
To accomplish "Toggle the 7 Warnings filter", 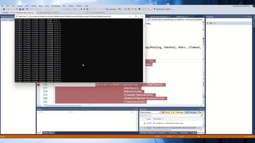I will click(x=178, y=112).
